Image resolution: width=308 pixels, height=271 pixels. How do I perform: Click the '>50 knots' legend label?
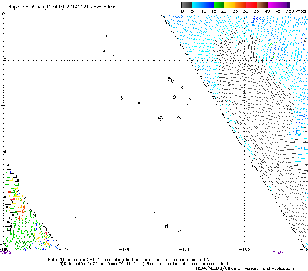pos(296,11)
